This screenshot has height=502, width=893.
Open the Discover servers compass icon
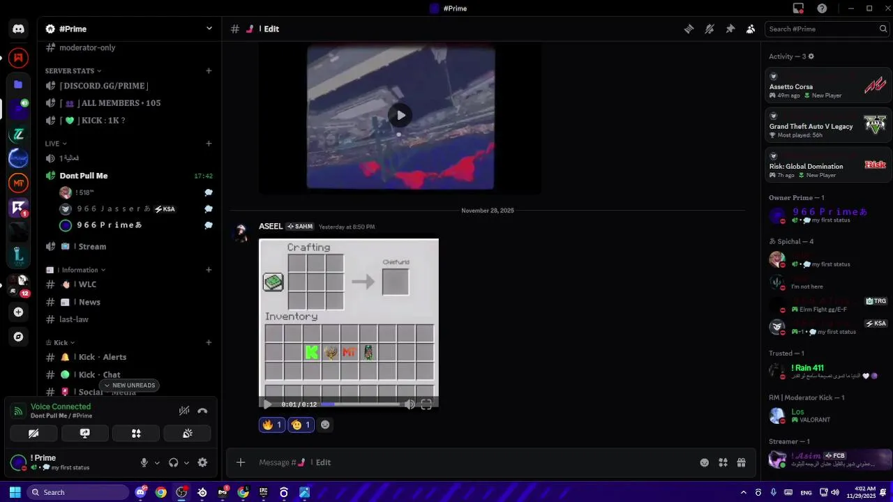click(x=18, y=337)
